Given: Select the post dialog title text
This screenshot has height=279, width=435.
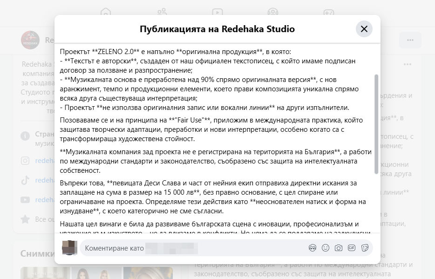Looking at the screenshot, I should coord(217,29).
